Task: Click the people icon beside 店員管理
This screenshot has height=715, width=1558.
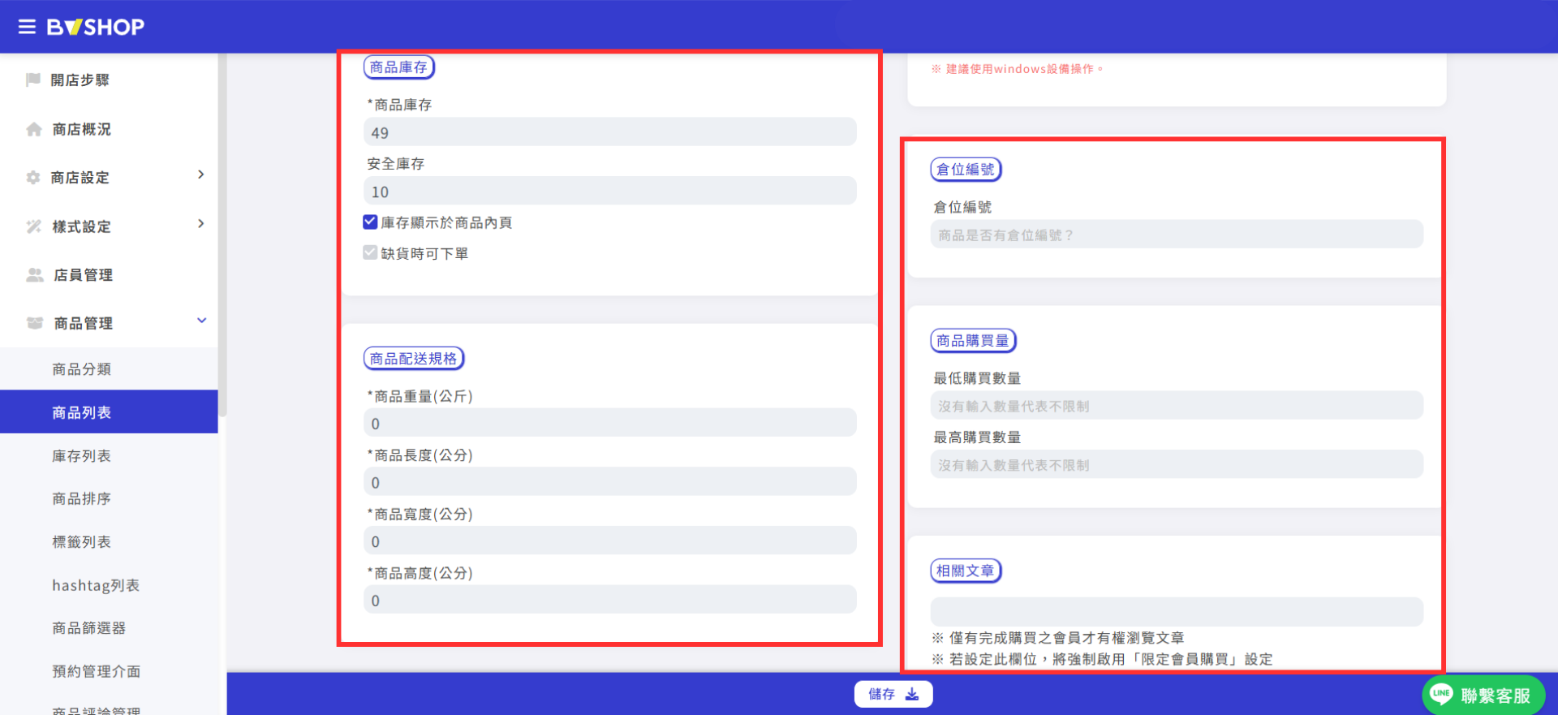Action: (x=34, y=275)
